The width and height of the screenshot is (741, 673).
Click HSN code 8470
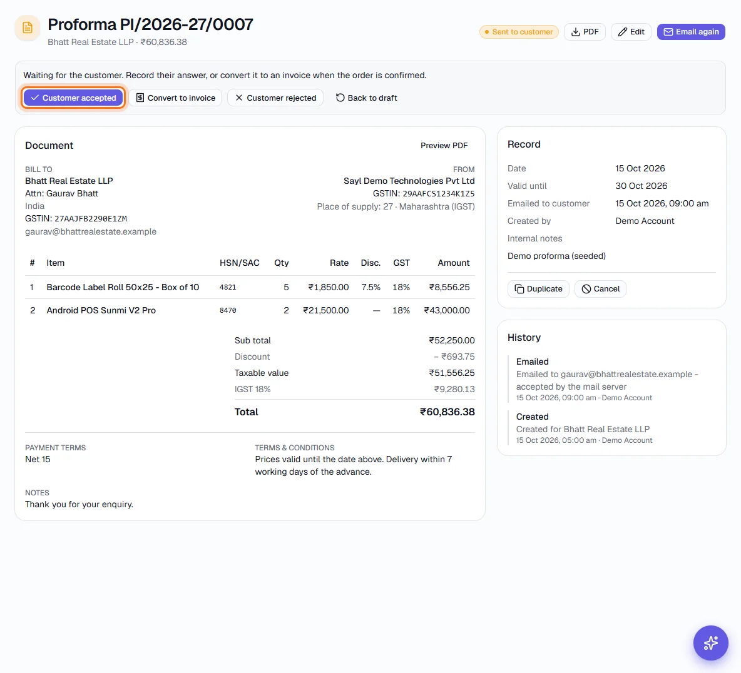tap(228, 310)
